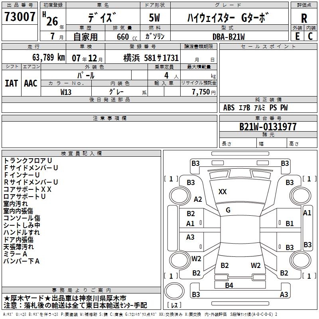Viewport: 319px width, 319px height.
Task: Select exterior color パール
Action: tap(86, 75)
